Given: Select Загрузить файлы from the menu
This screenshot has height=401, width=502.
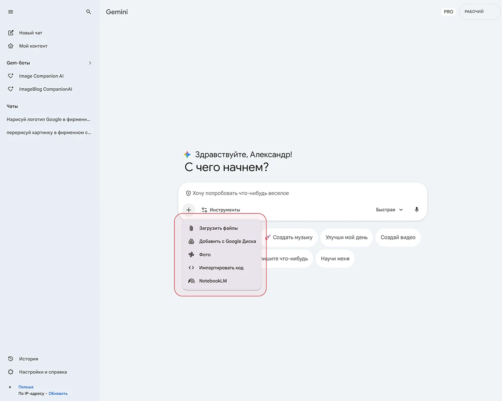Looking at the screenshot, I should pos(218,228).
